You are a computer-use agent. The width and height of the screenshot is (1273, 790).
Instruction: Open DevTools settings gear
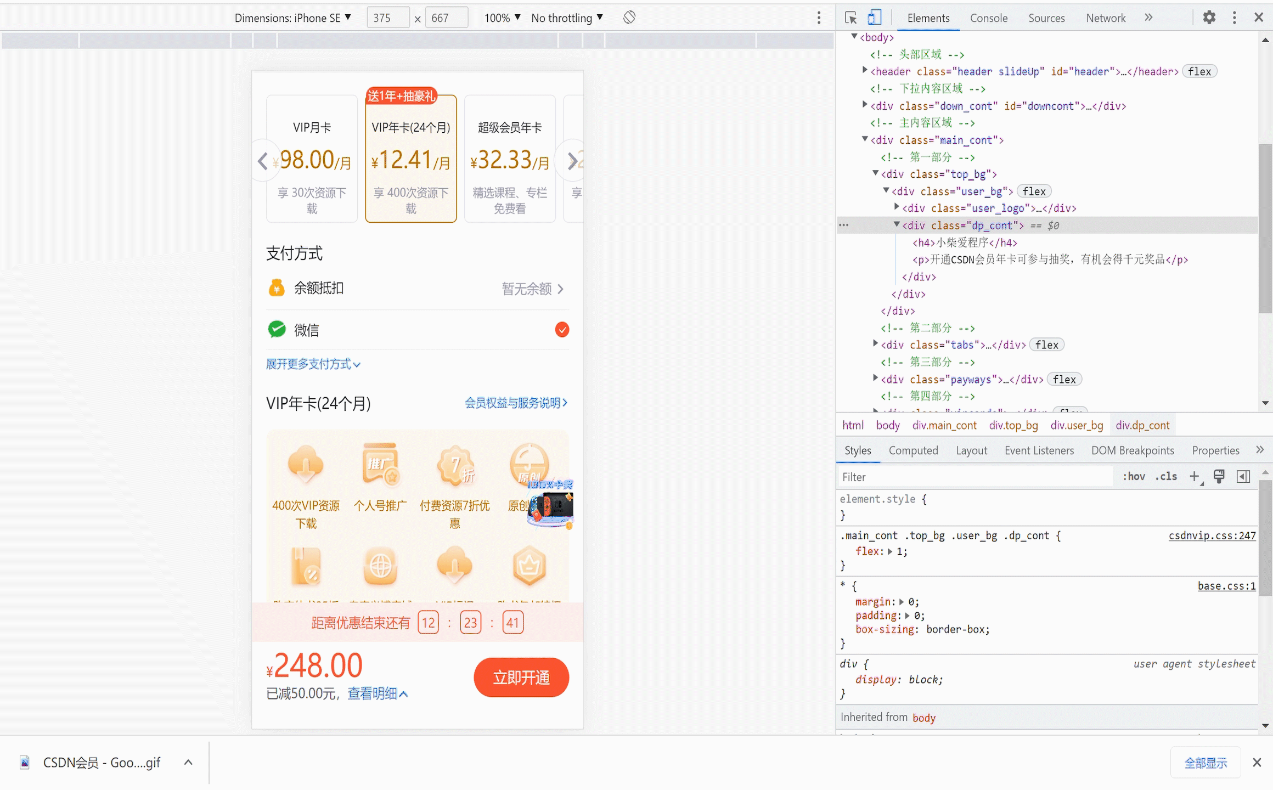coord(1209,18)
